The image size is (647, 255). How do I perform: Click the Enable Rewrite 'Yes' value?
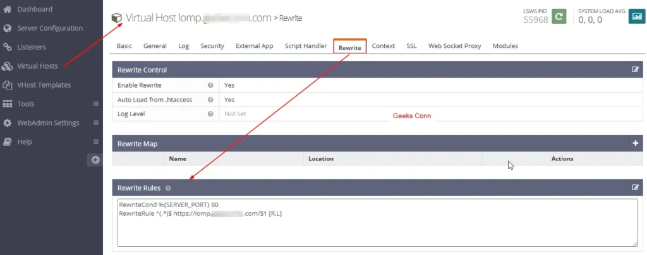click(229, 85)
